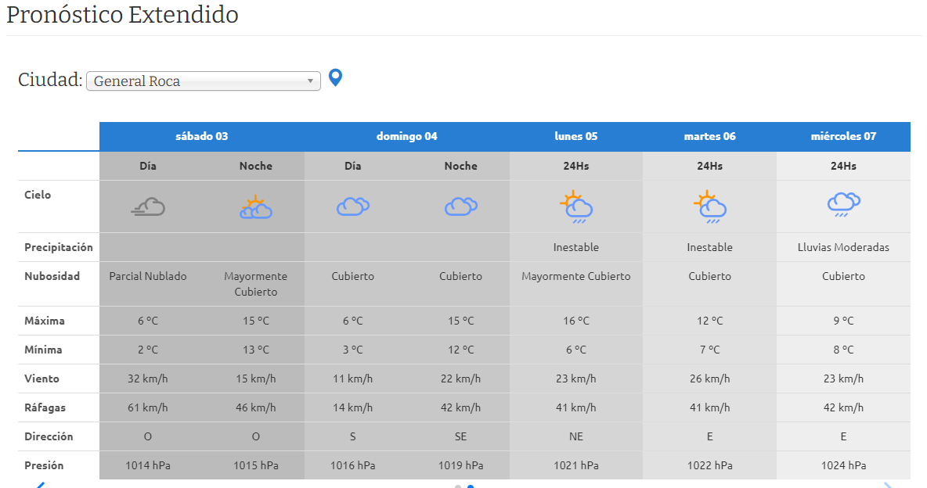Screen dimensions: 927x488
Task: Click the Lluvias Moderadas precipitation cell
Action: [x=843, y=247]
